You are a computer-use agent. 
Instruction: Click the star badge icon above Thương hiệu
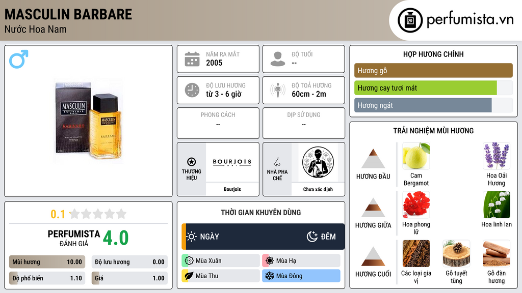click(192, 162)
